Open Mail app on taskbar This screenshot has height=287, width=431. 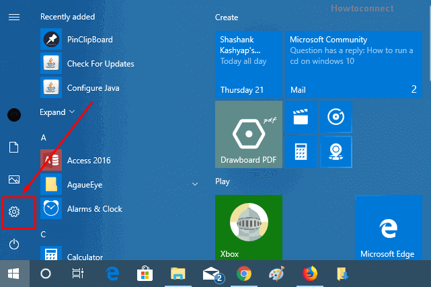(212, 274)
